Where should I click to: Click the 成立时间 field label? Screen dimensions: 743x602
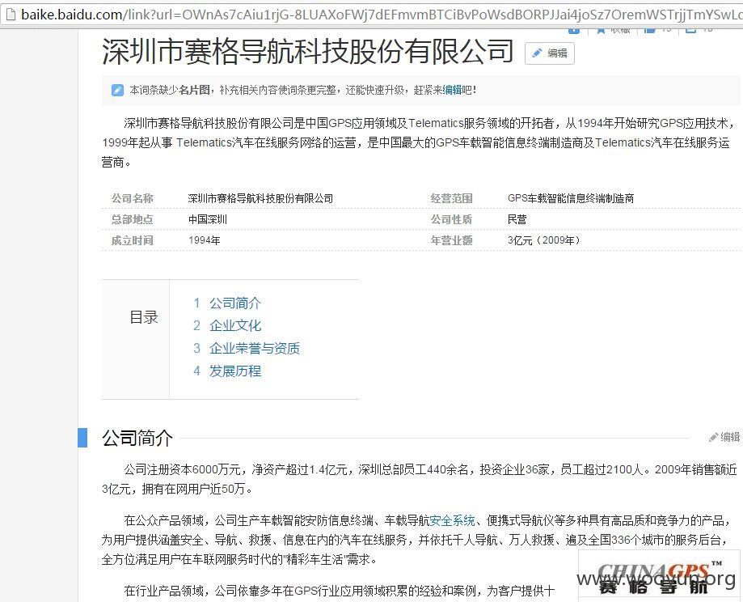tap(133, 240)
